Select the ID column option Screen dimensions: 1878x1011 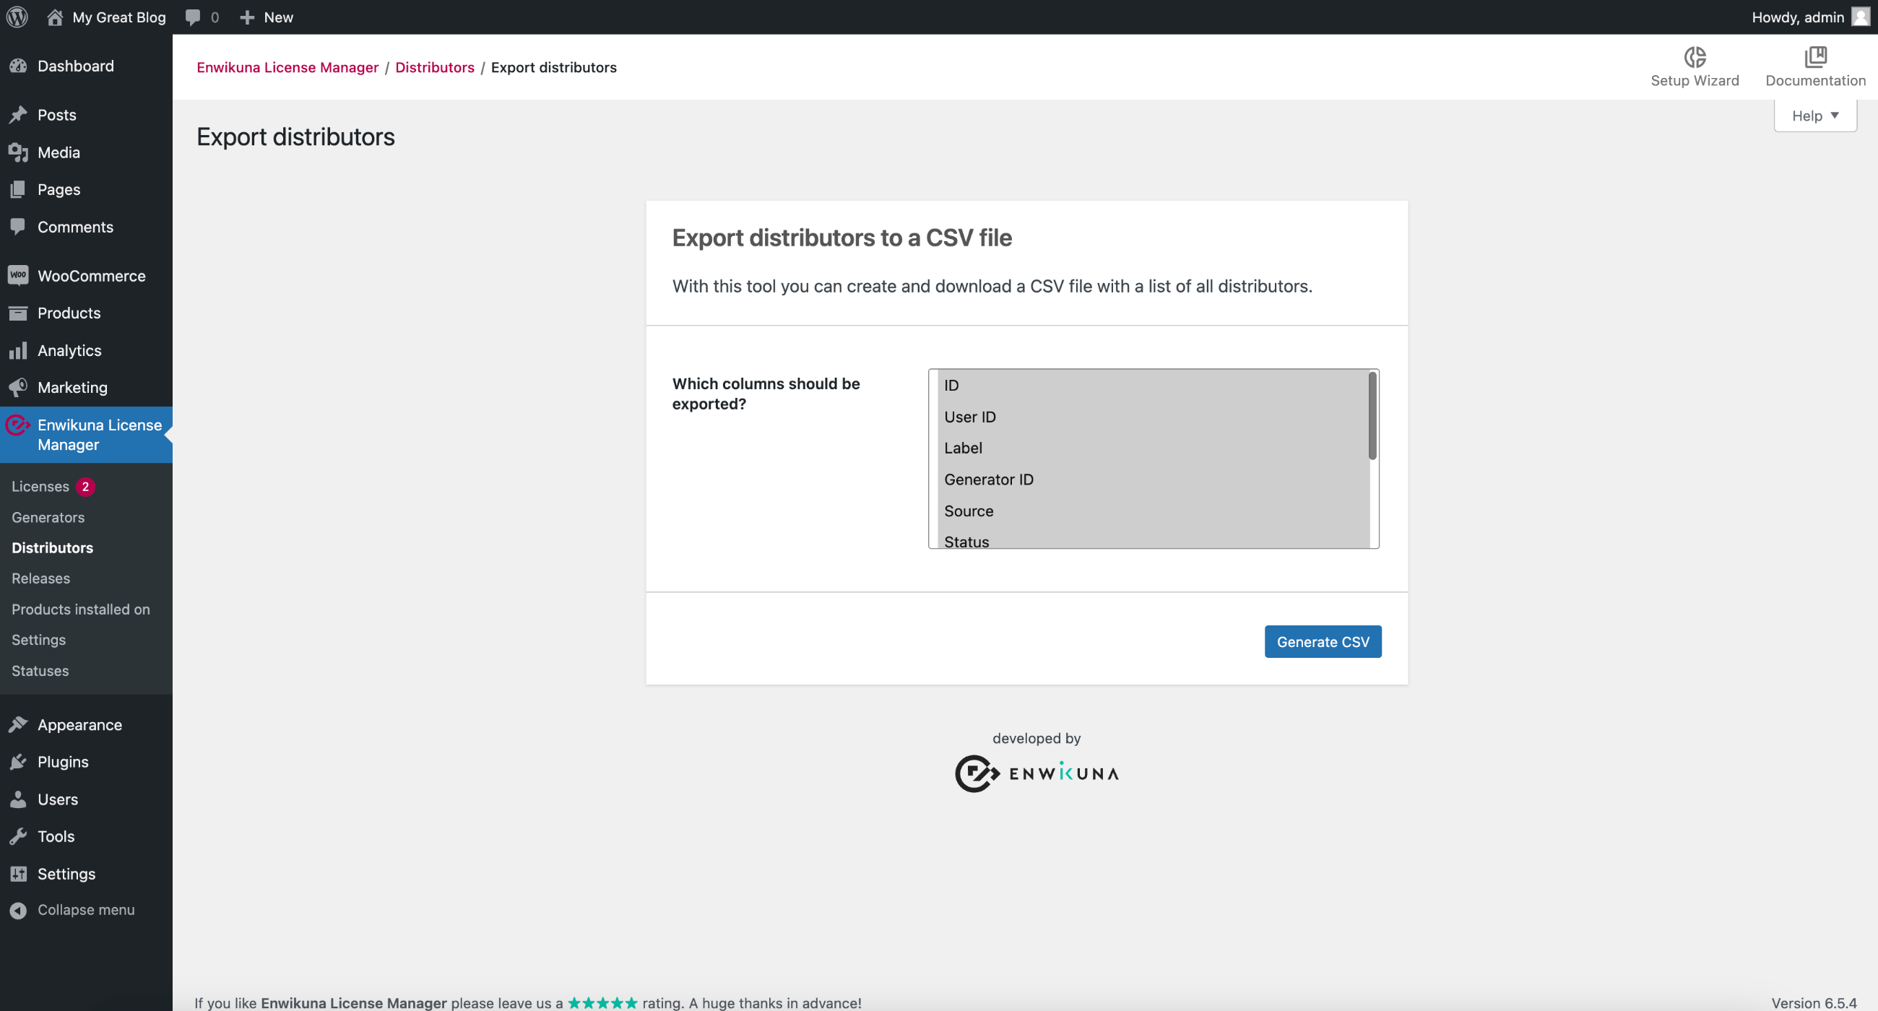click(x=951, y=385)
